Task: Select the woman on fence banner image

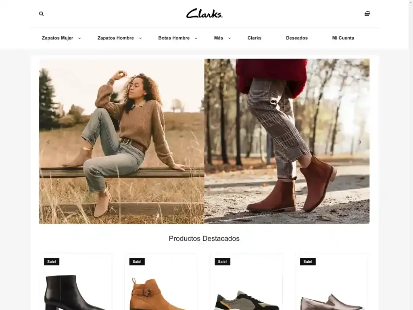Action: pos(122,141)
